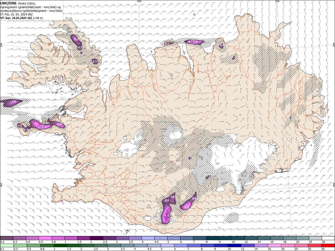Select the 64N latitude label on the right edge
This screenshot has width=335, height=251.
(333, 185)
